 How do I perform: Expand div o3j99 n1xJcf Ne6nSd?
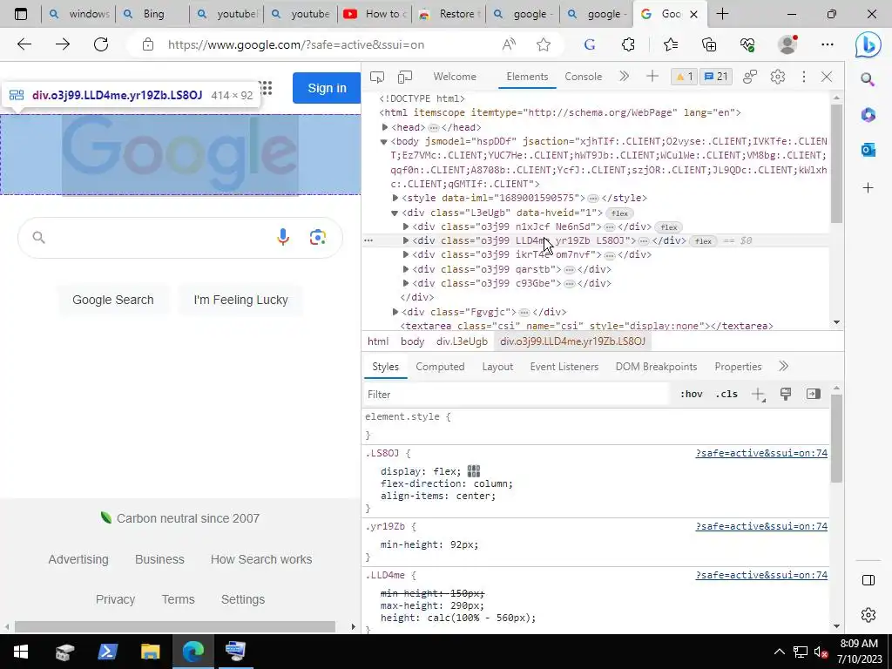point(406,226)
